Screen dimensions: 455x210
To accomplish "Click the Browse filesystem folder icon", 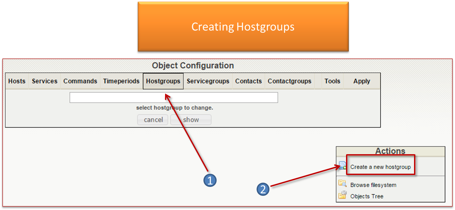I will 342,184.
